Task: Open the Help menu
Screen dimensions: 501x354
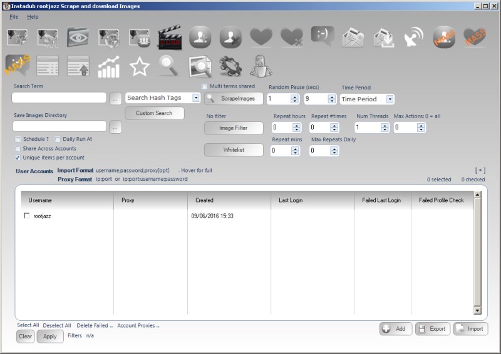Action: 33,17
